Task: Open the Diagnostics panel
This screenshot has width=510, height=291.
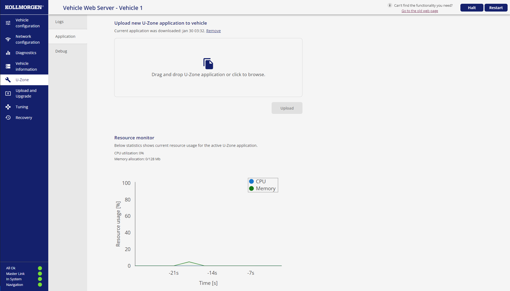Action: (x=26, y=53)
